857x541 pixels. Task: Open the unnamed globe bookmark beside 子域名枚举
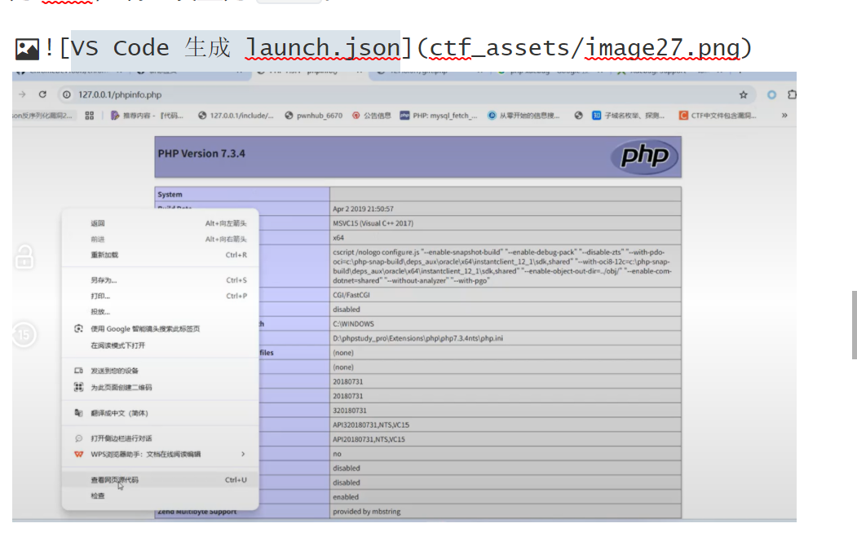(x=578, y=115)
